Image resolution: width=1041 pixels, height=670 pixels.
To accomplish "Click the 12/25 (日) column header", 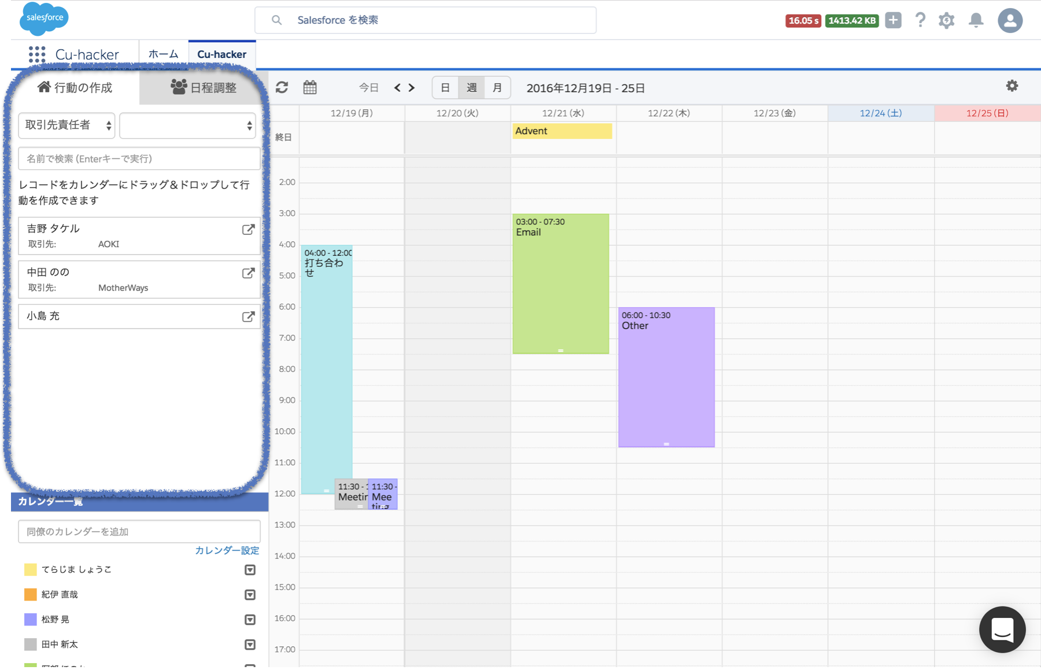I will (x=987, y=113).
